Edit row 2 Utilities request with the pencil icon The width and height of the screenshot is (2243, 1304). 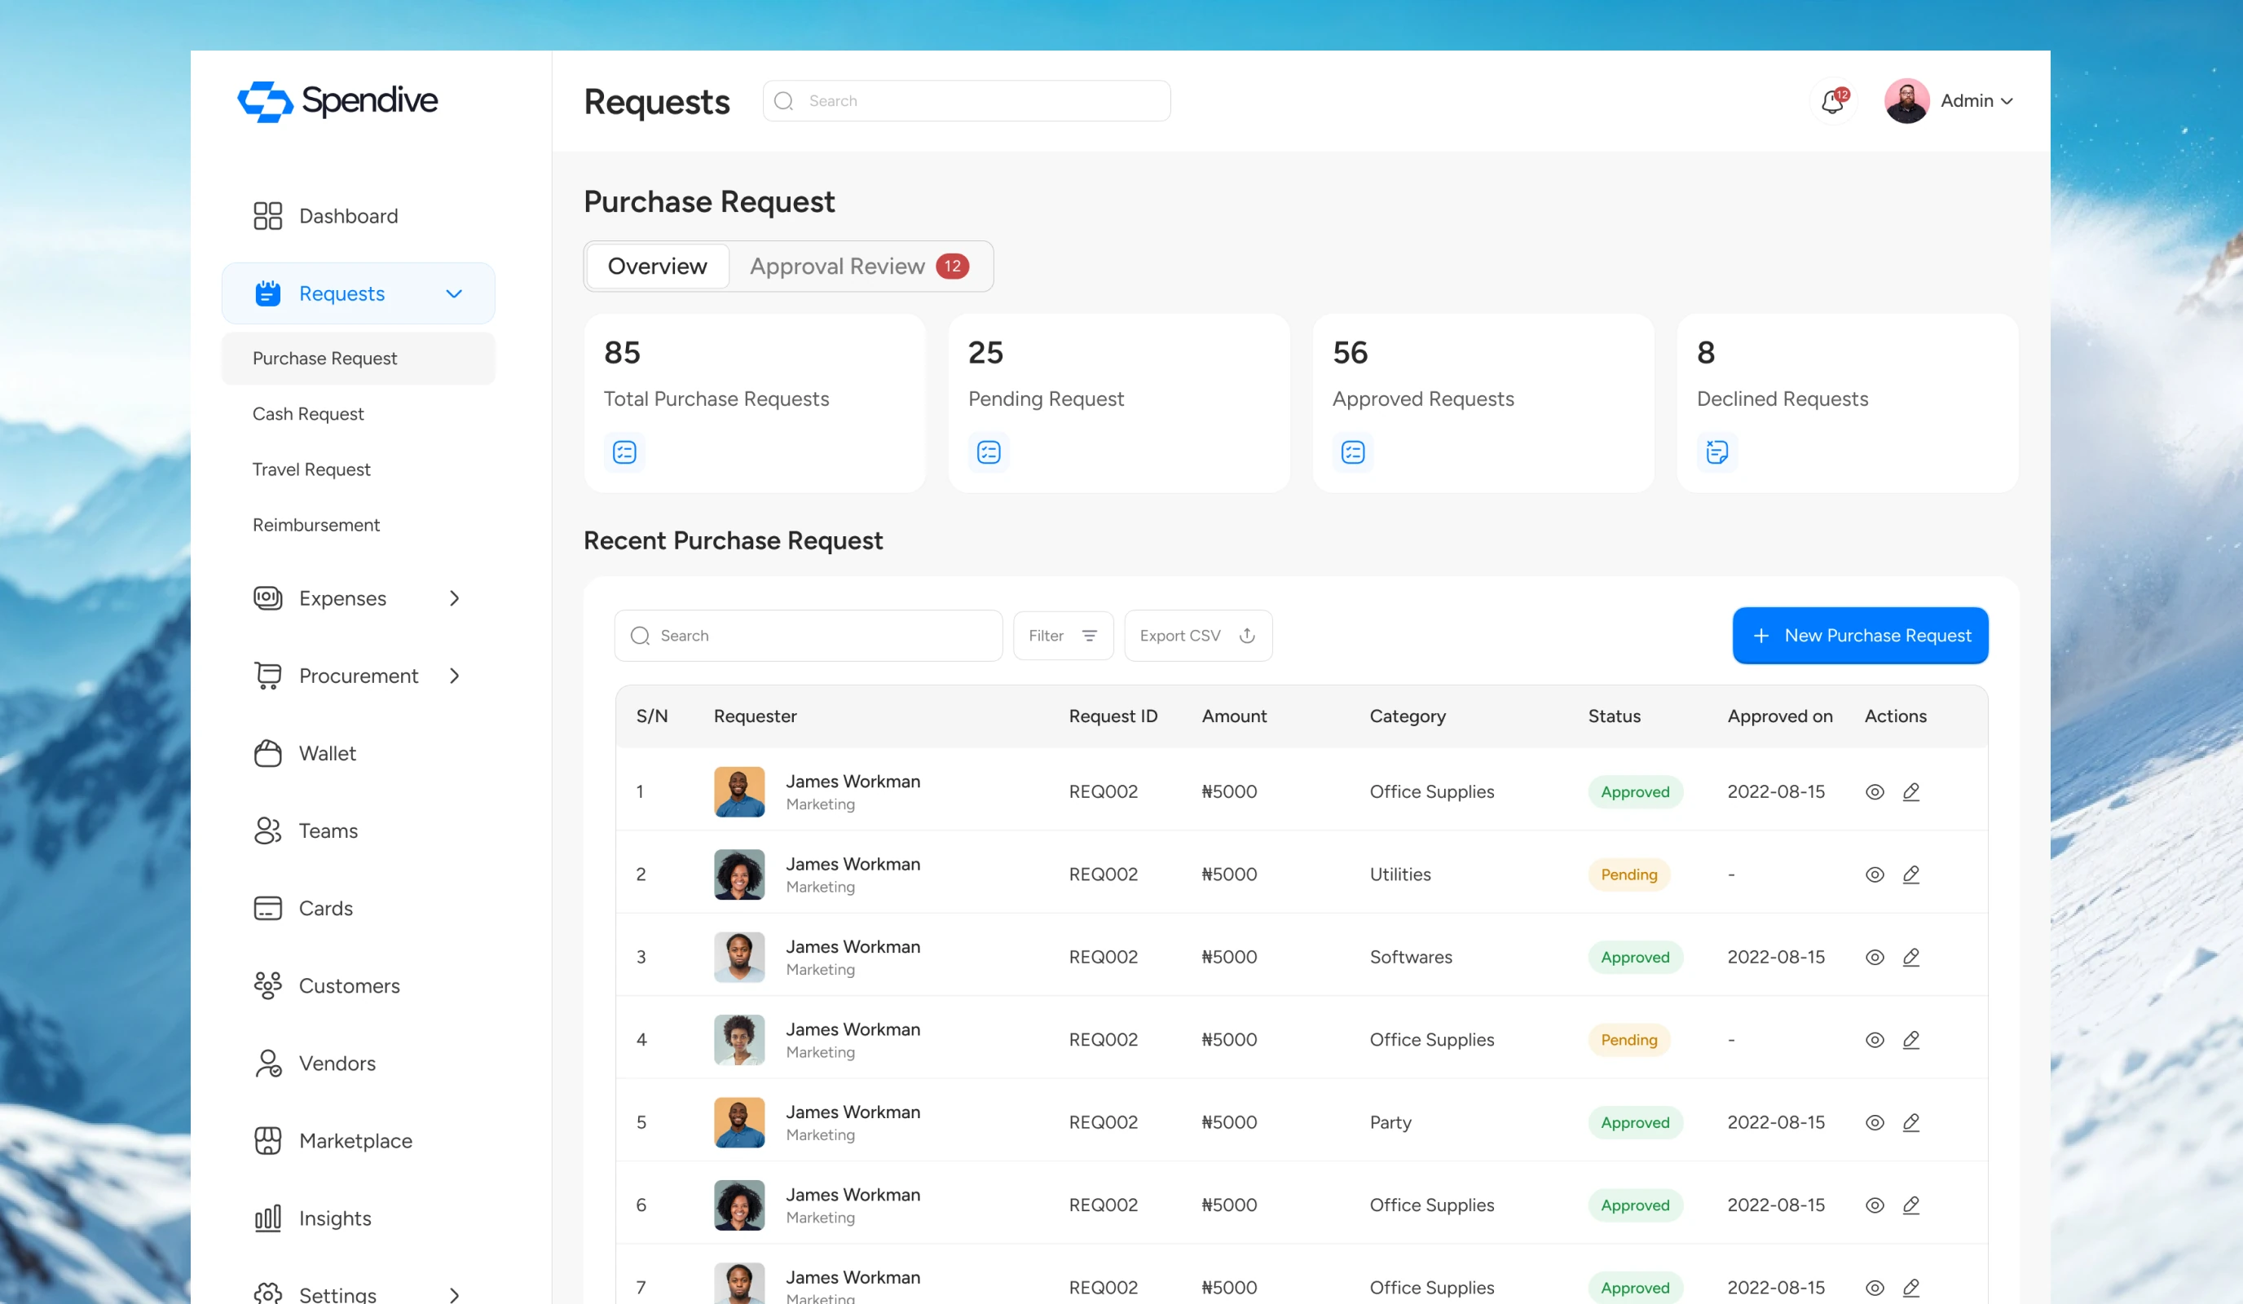1911,874
